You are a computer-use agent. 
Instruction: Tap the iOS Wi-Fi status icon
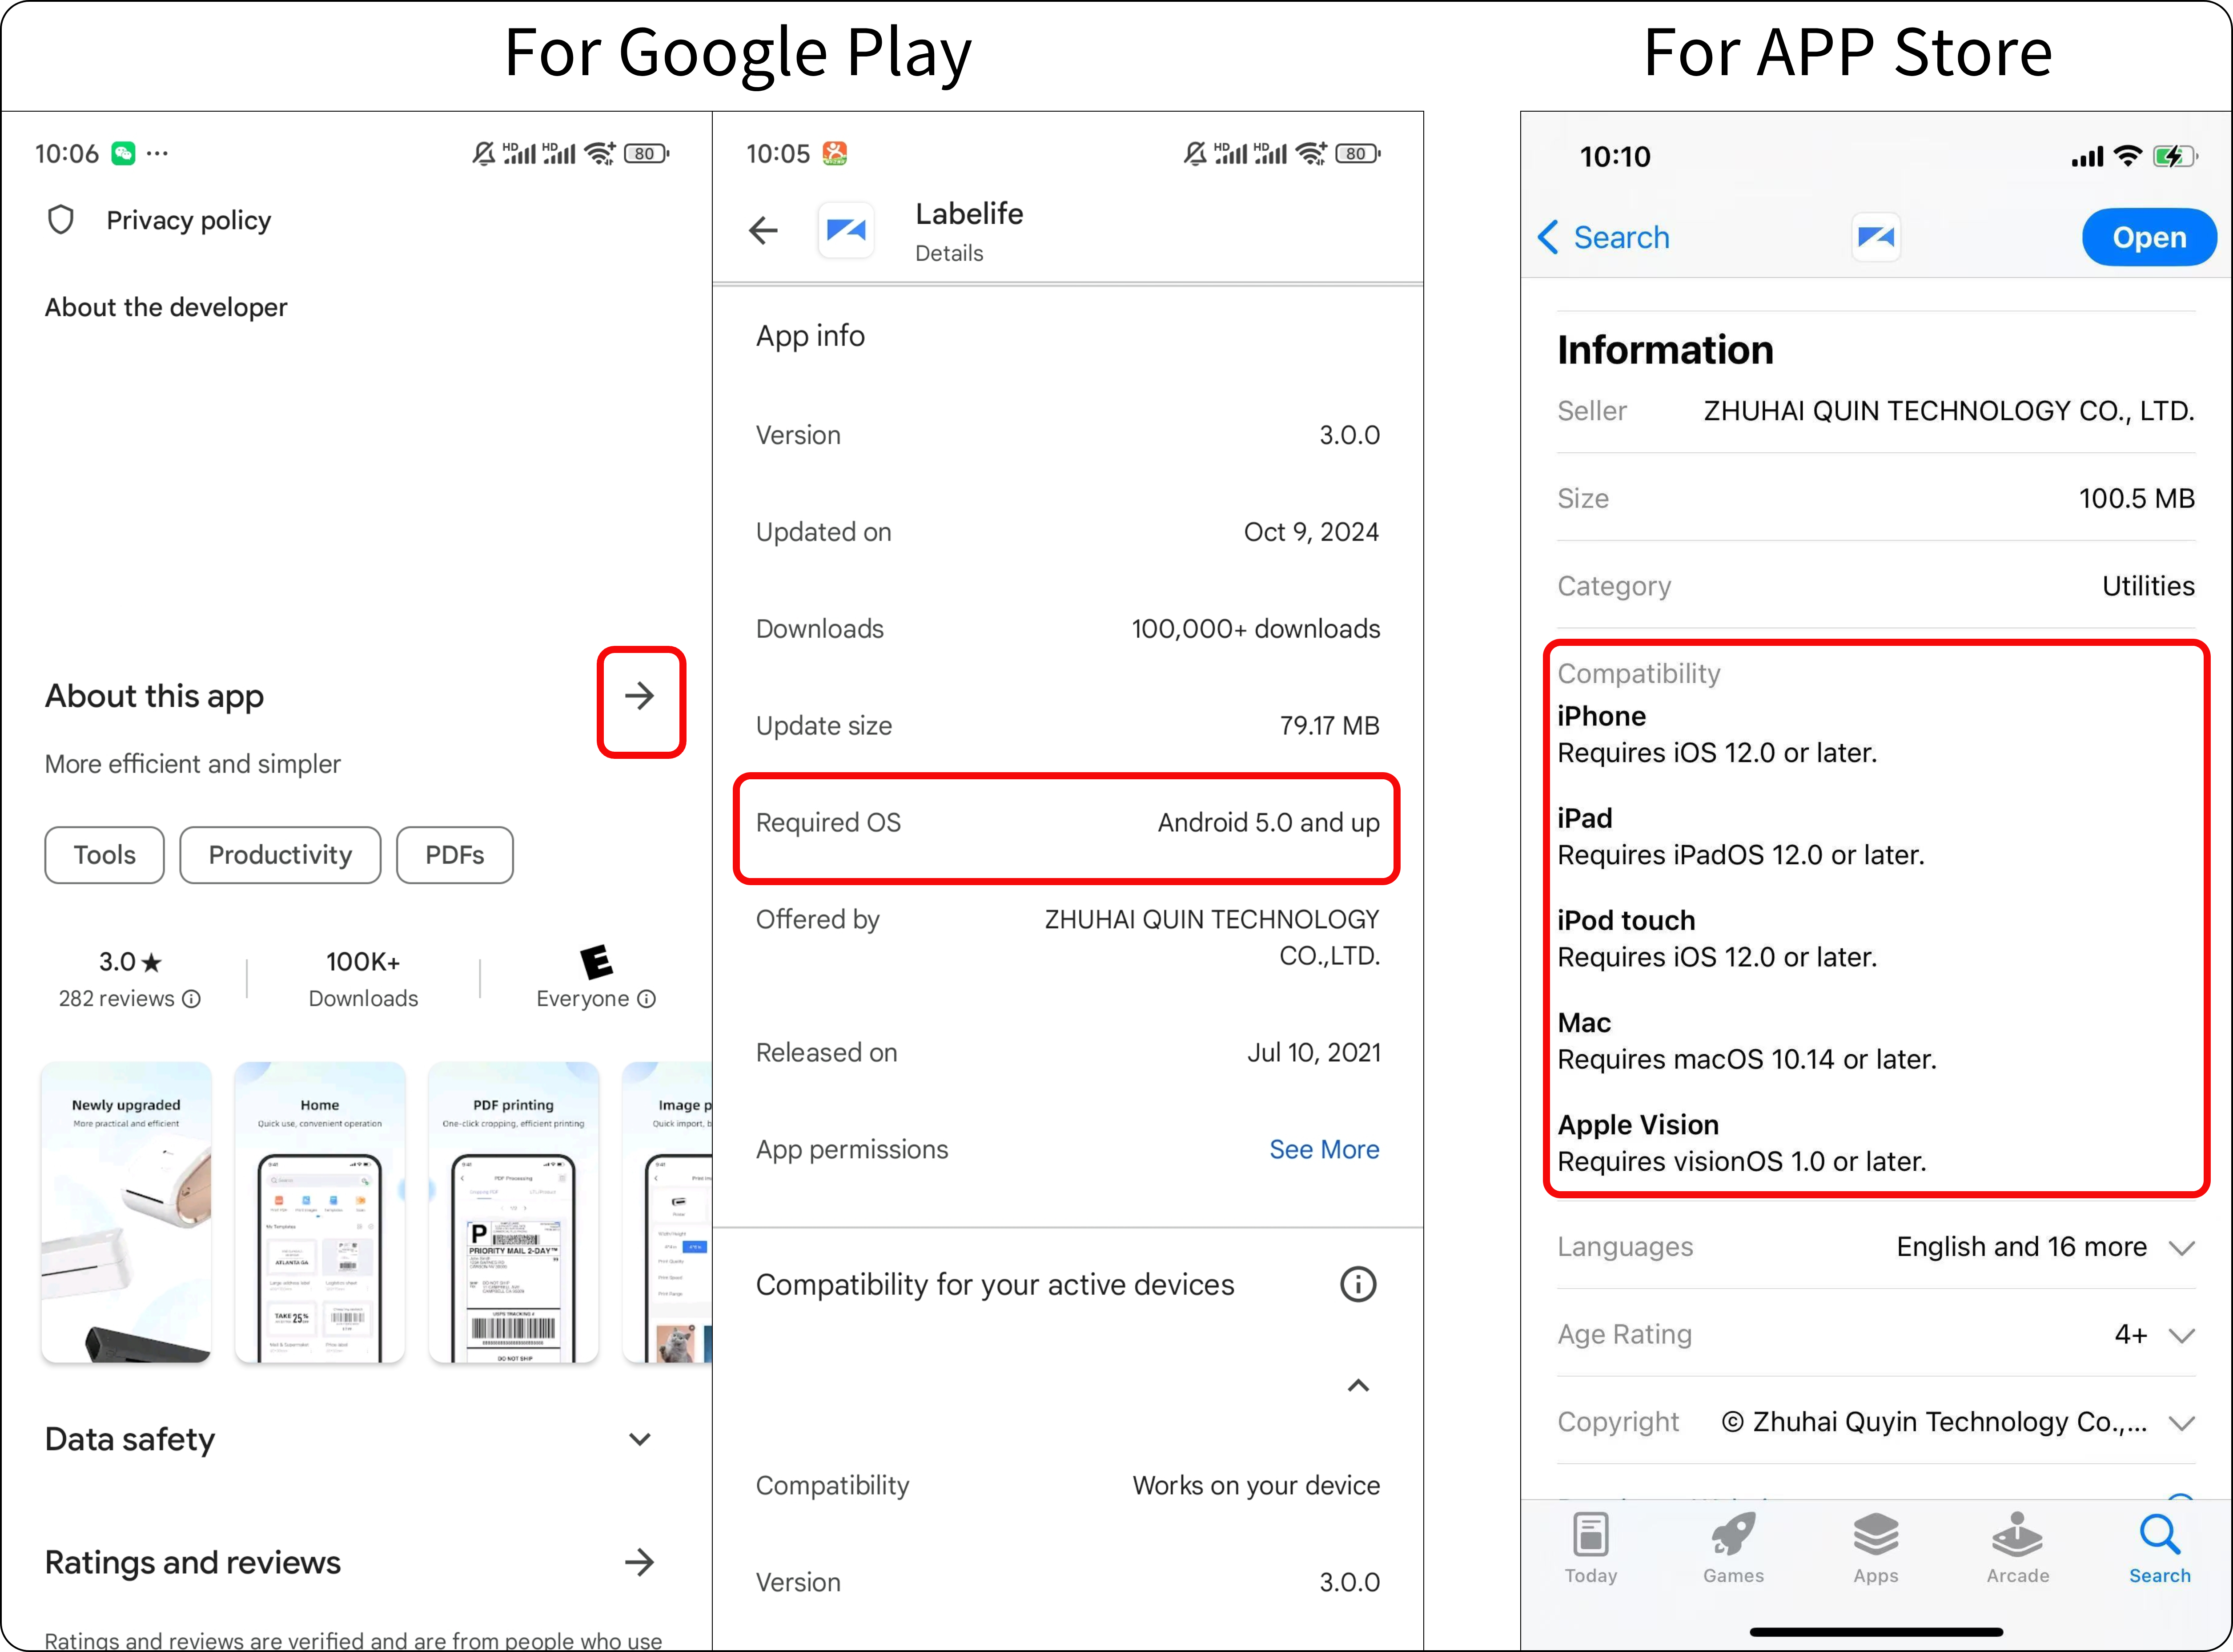coord(2129,156)
